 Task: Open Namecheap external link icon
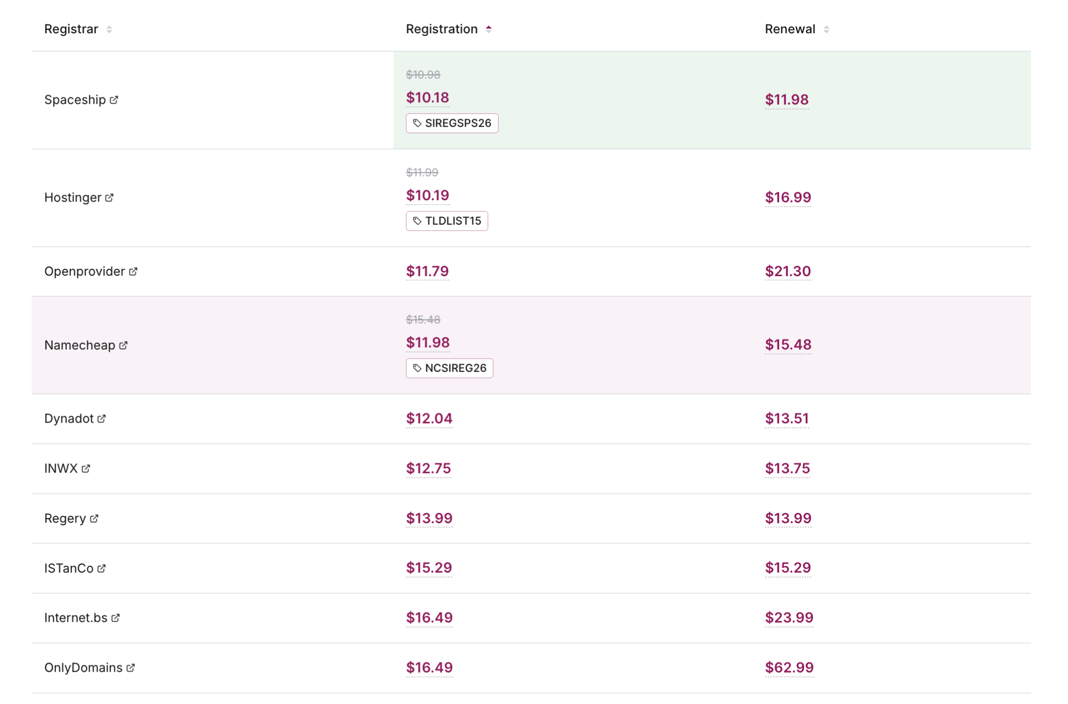pos(124,345)
